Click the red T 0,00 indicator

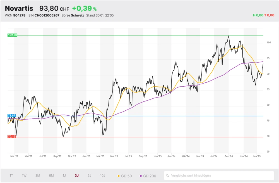[269, 15]
